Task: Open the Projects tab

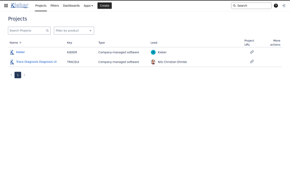Action: pyautogui.click(x=41, y=6)
